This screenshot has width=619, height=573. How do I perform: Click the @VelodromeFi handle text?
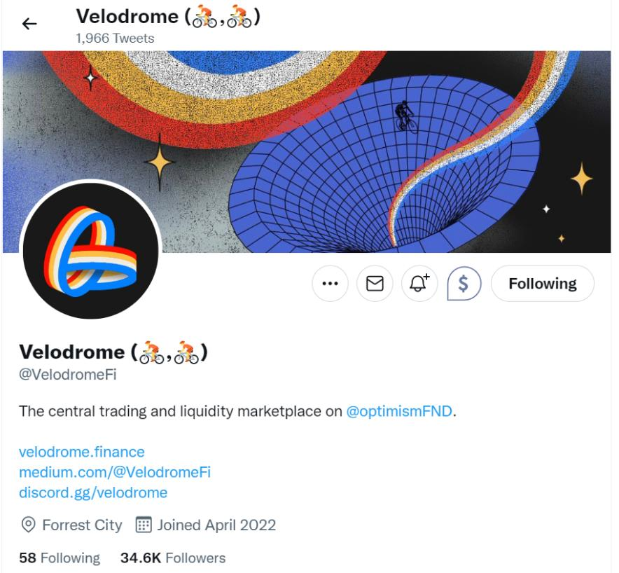(x=68, y=374)
